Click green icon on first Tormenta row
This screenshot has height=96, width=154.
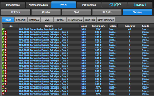point(3,32)
